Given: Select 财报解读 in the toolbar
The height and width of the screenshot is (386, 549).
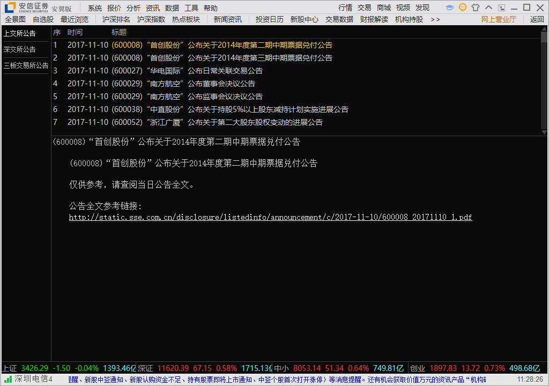Looking at the screenshot, I should coord(374,20).
